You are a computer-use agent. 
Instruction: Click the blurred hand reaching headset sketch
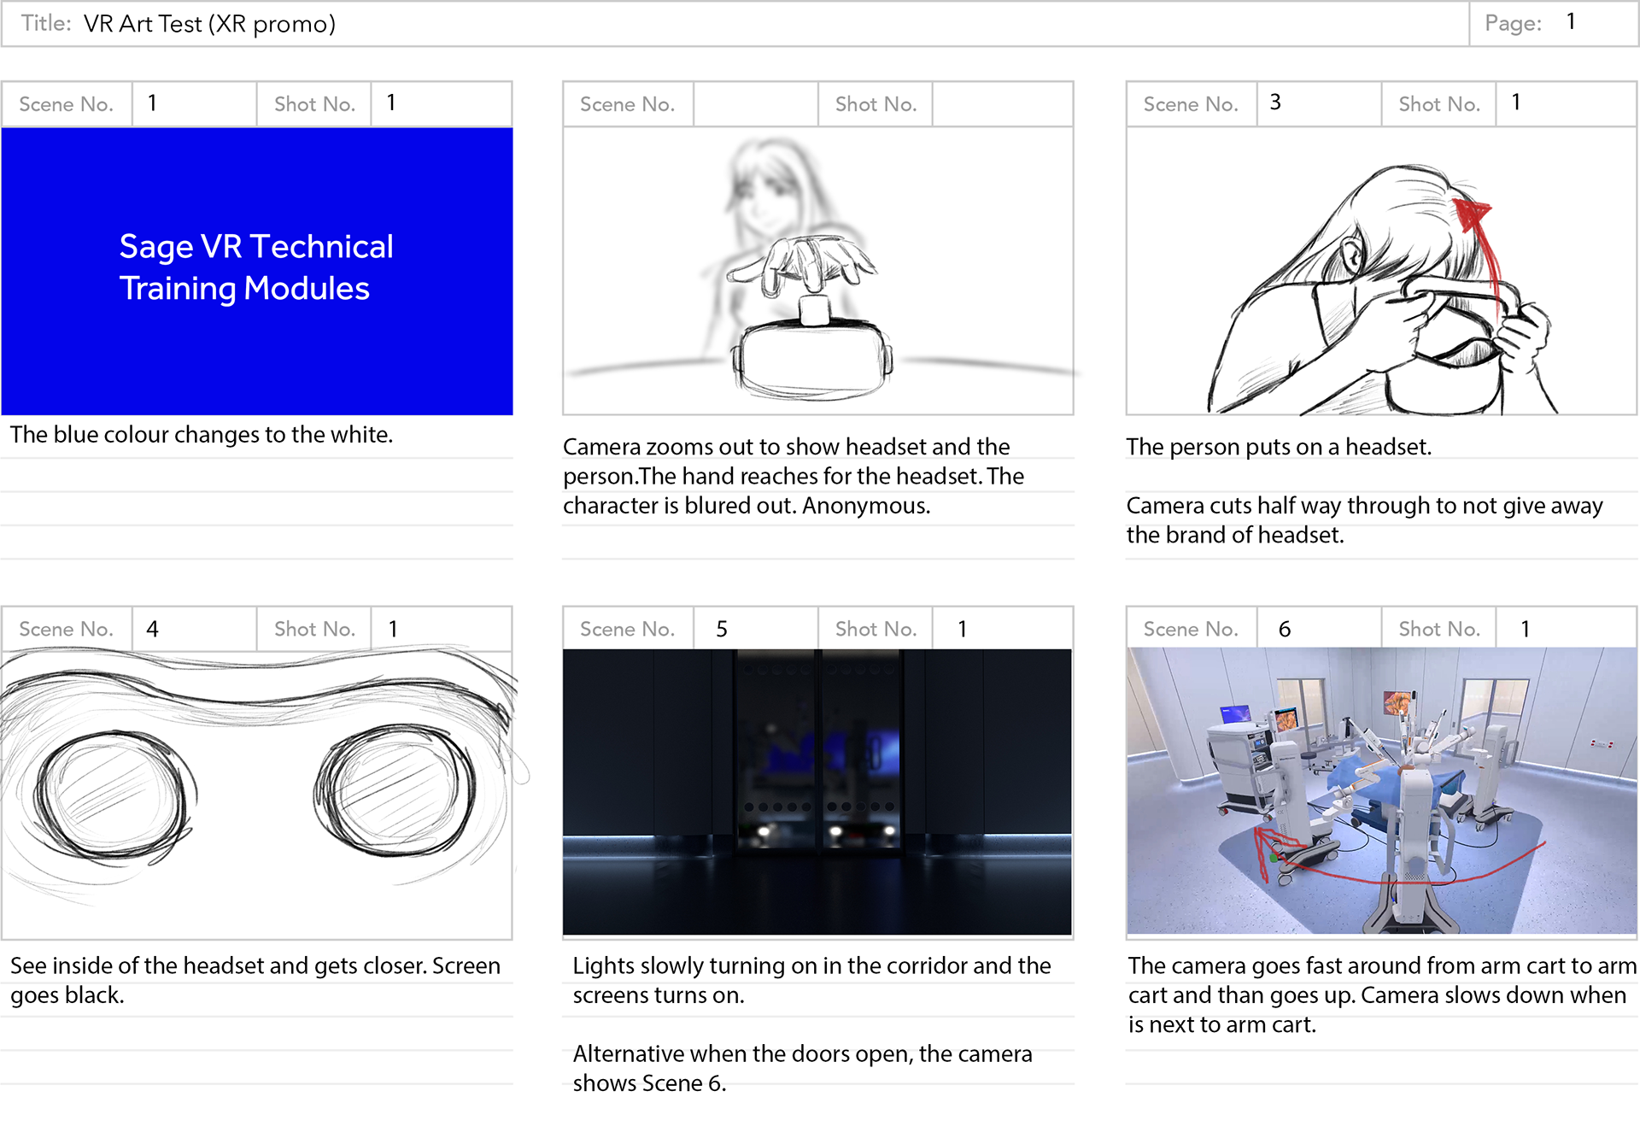[x=817, y=271]
